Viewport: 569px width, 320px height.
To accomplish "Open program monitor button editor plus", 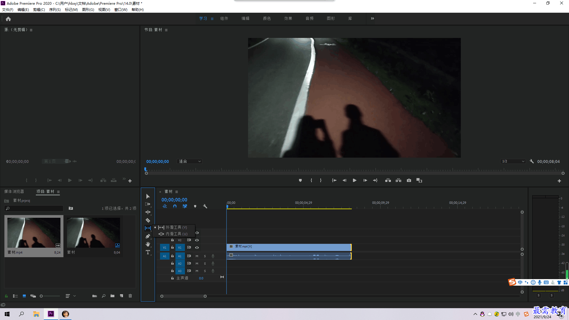I will click(559, 181).
